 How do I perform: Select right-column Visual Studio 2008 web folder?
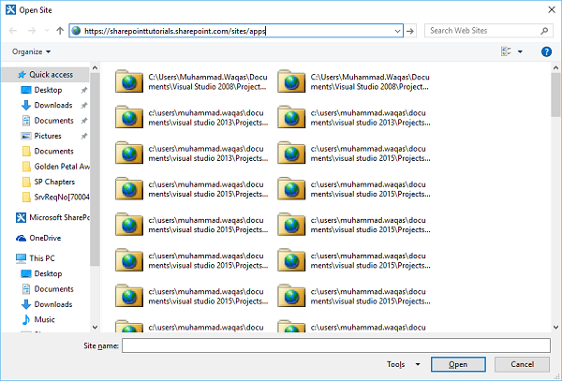[353, 81]
